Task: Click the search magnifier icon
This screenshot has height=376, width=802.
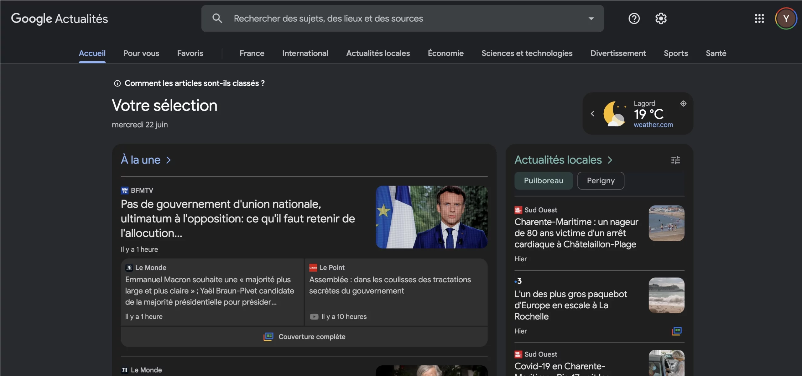Action: pos(217,18)
